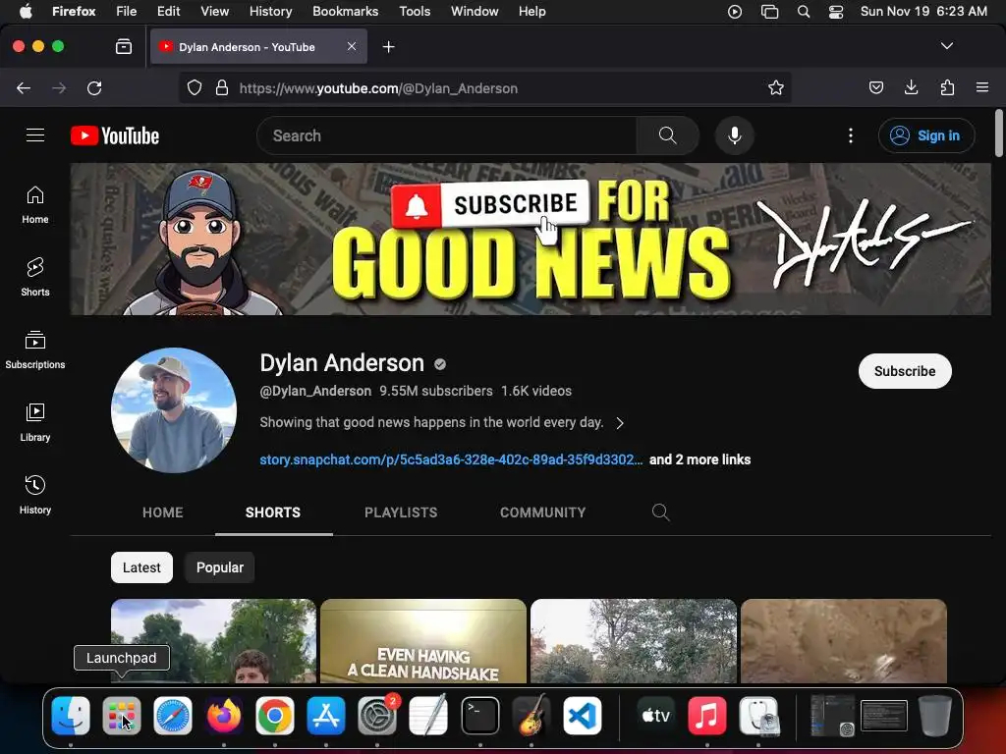Search within the channel using magnifier icon
Image resolution: width=1006 pixels, height=754 pixels.
tap(661, 512)
